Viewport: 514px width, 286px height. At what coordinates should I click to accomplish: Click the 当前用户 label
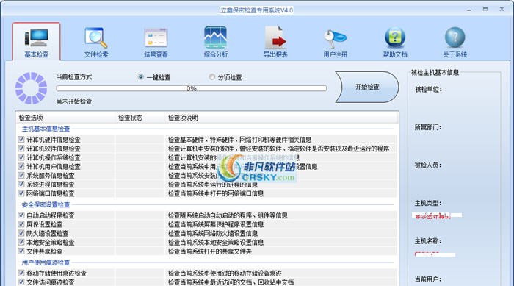[x=428, y=279]
